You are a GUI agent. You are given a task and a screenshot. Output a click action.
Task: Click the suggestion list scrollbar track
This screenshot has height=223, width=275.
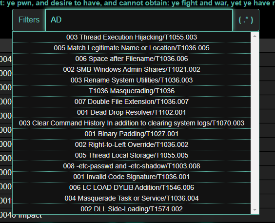point(255,123)
